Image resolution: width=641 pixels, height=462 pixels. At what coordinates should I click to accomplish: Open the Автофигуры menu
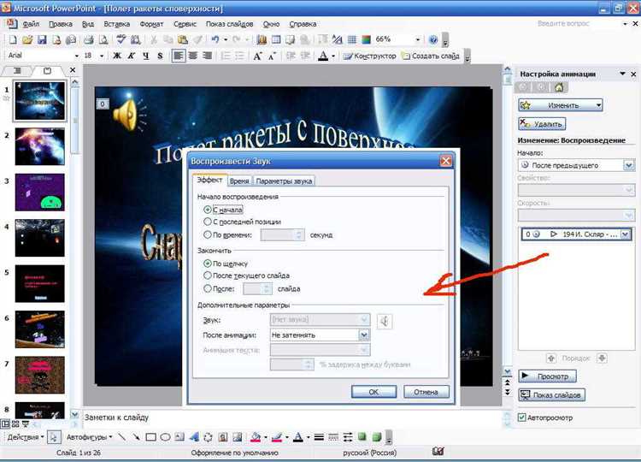[x=89, y=437]
